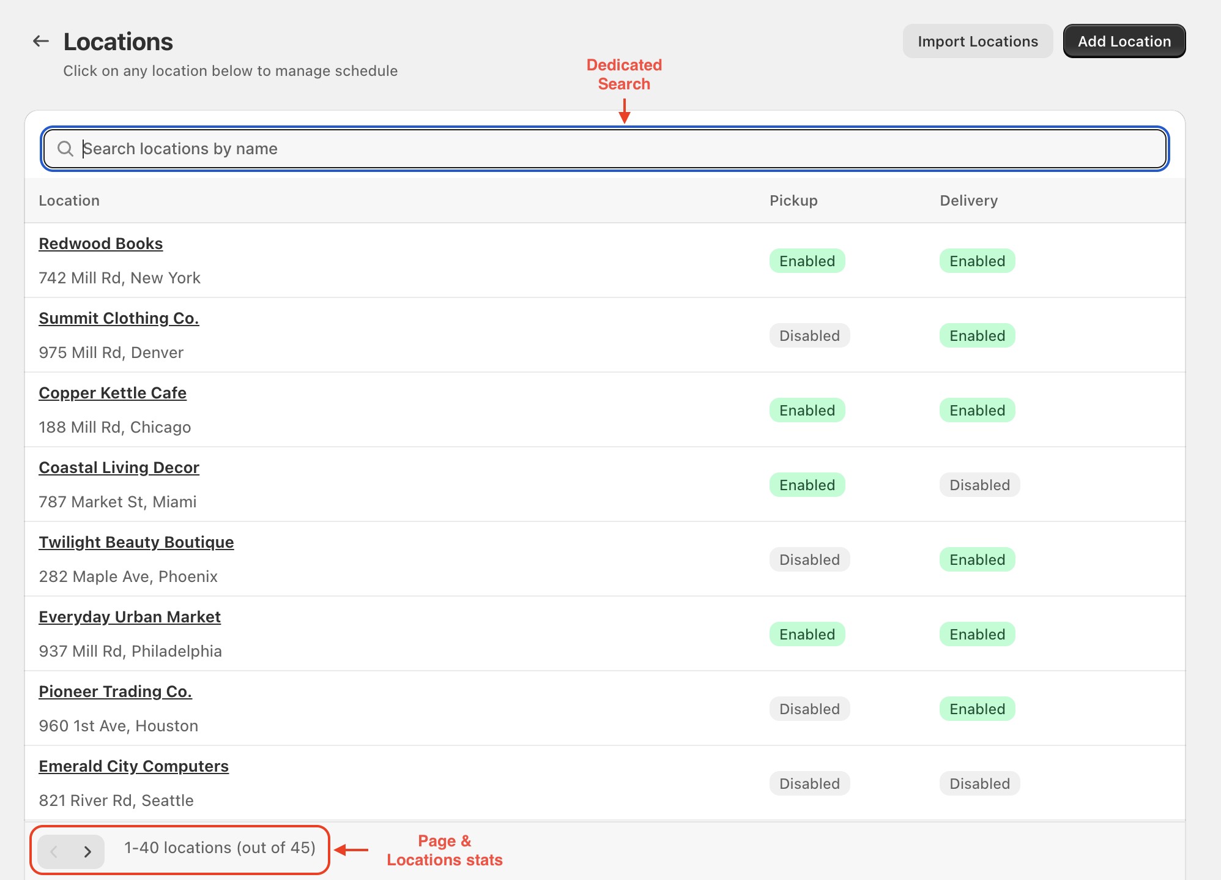Go to the next page of locations
The height and width of the screenshot is (880, 1221).
87,851
